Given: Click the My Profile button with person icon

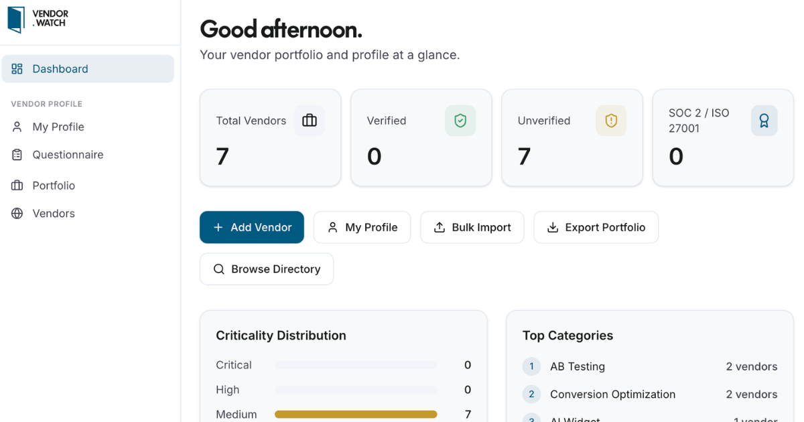Looking at the screenshot, I should [x=362, y=228].
